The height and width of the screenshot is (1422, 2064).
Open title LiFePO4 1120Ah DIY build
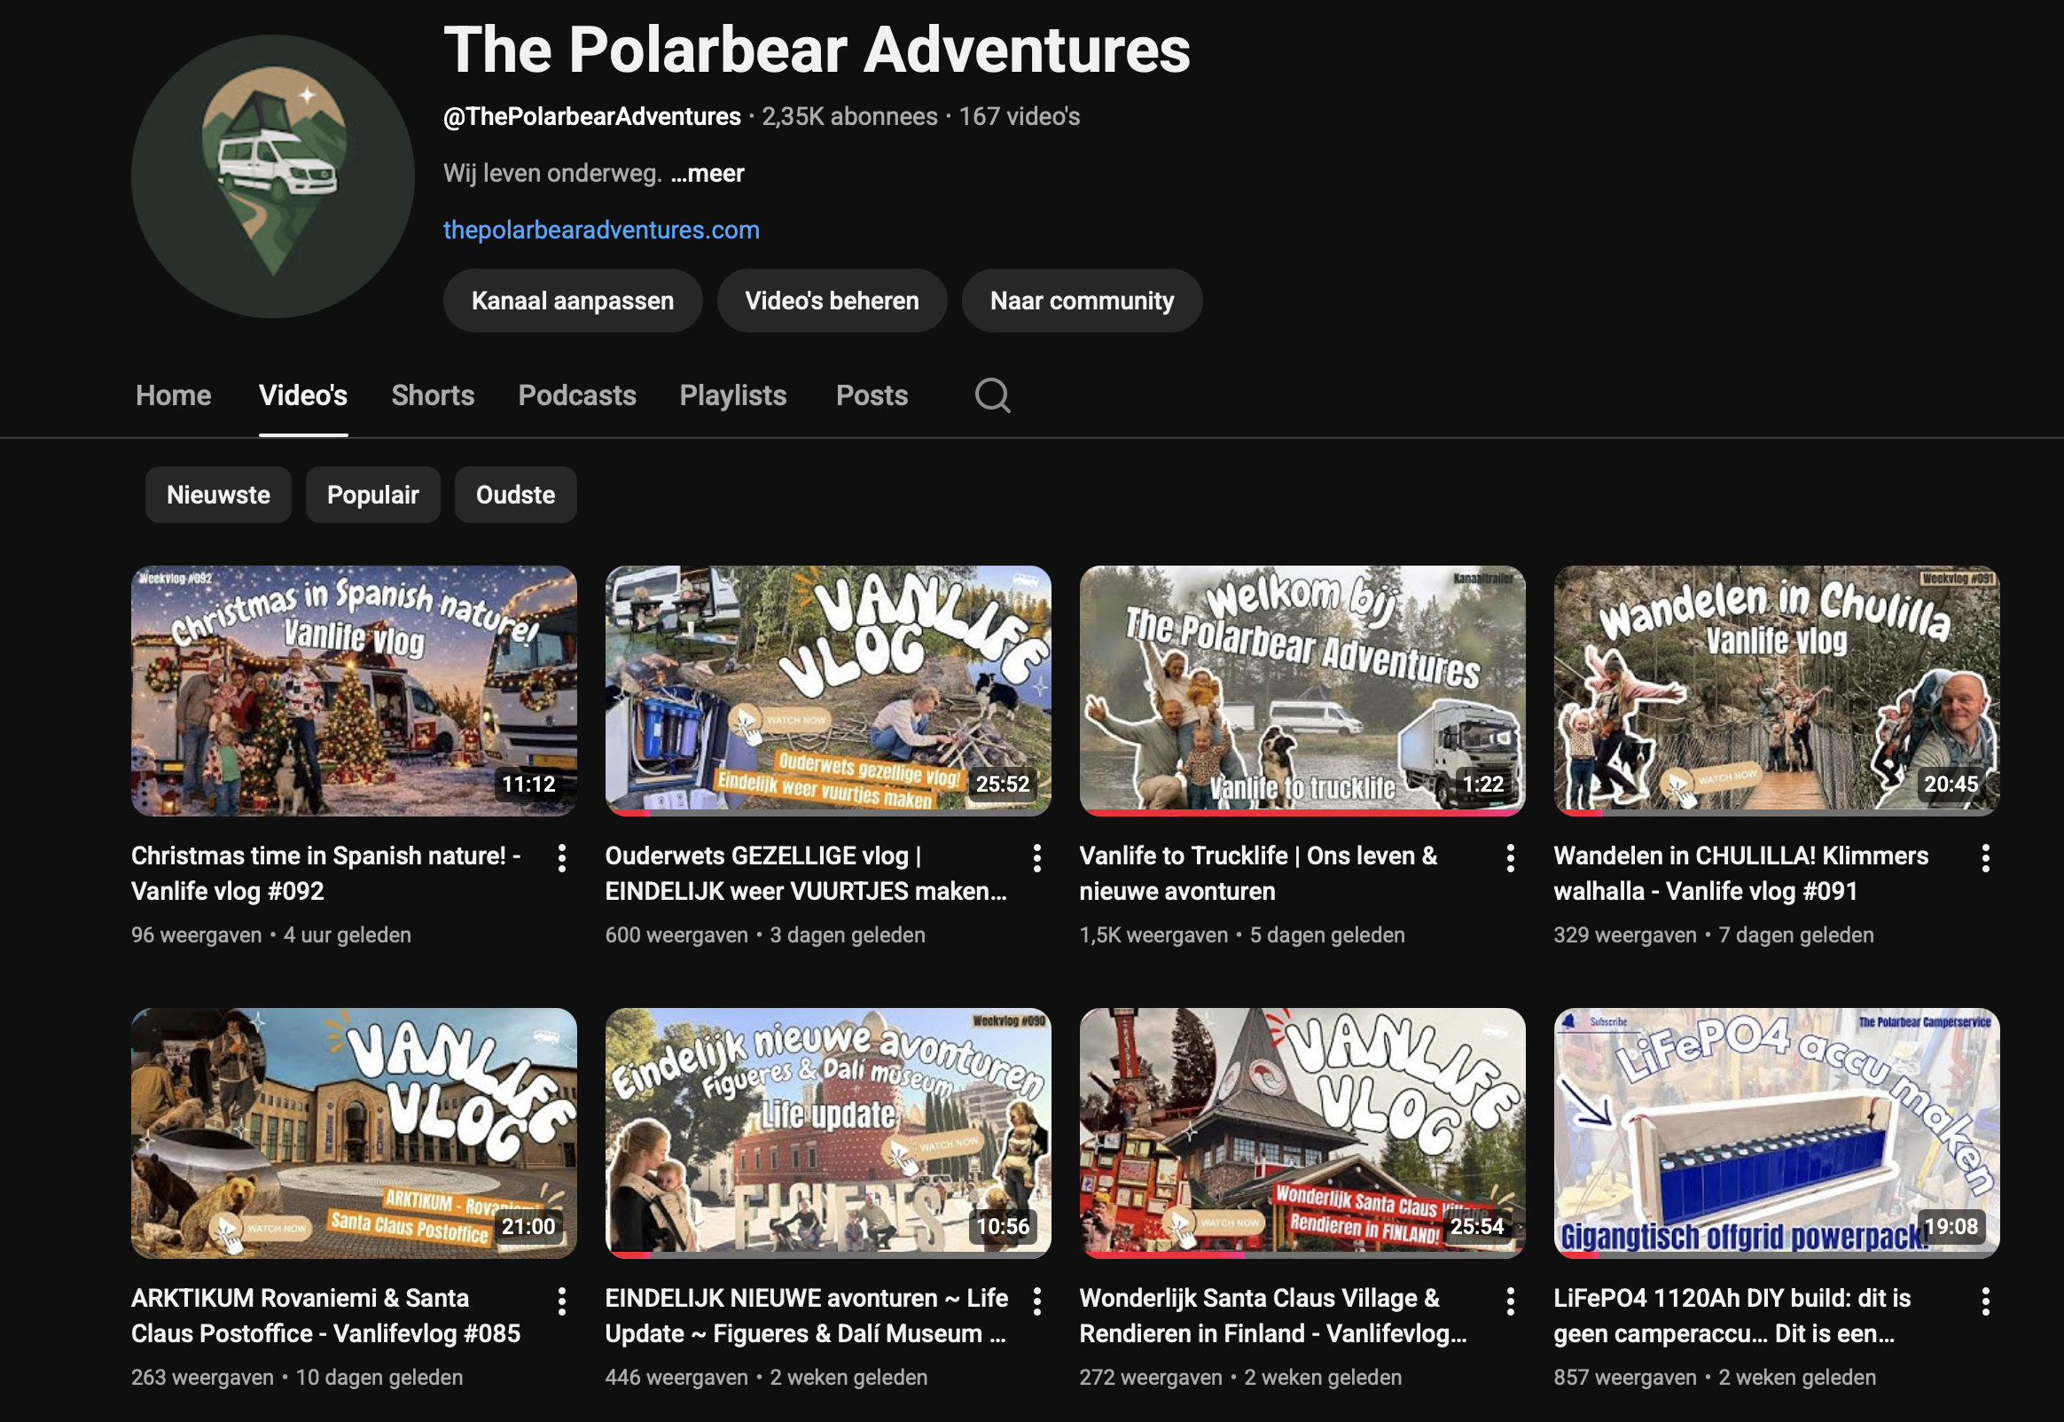(1732, 1315)
